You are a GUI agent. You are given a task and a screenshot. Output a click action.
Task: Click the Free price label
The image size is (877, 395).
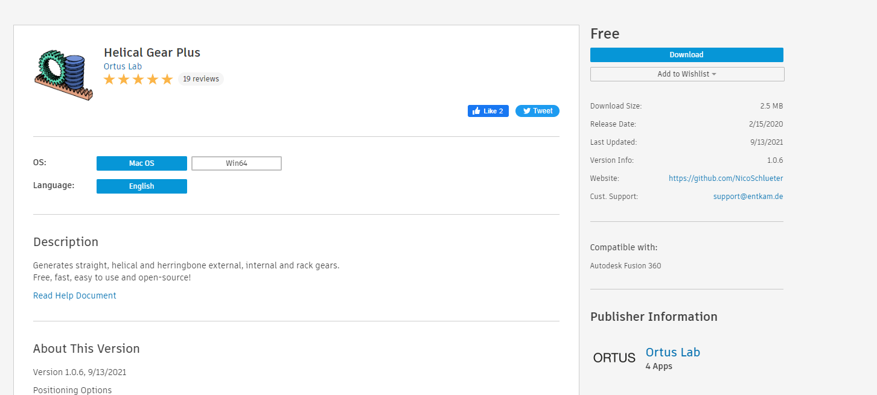pos(605,34)
